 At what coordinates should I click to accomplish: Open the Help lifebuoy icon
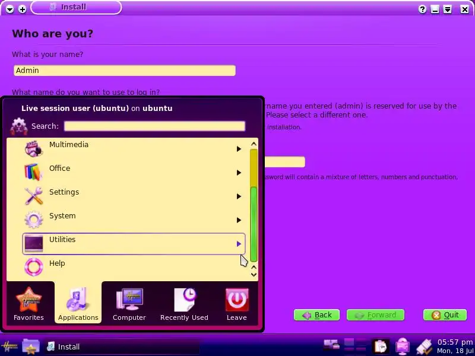(34, 266)
